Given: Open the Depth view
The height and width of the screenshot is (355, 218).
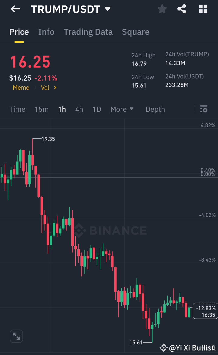Looking at the screenshot, I should [x=155, y=109].
